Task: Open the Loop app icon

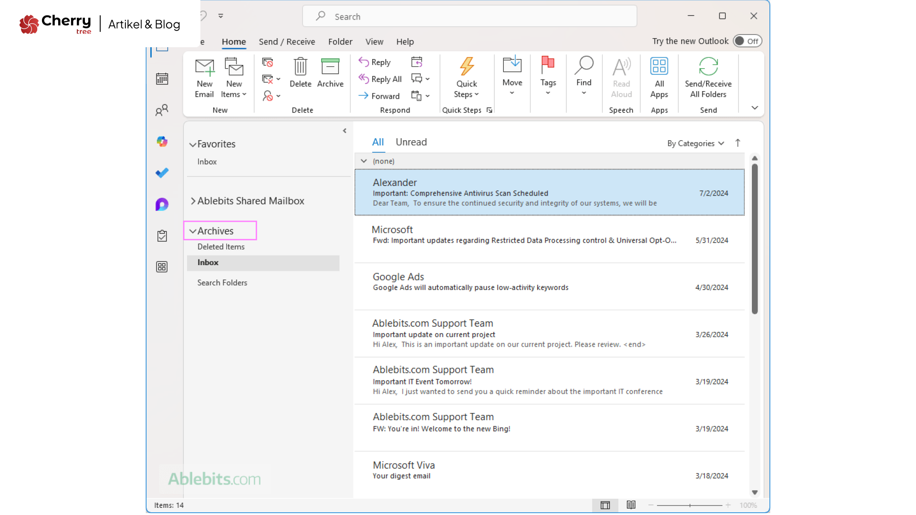Action: [162, 205]
